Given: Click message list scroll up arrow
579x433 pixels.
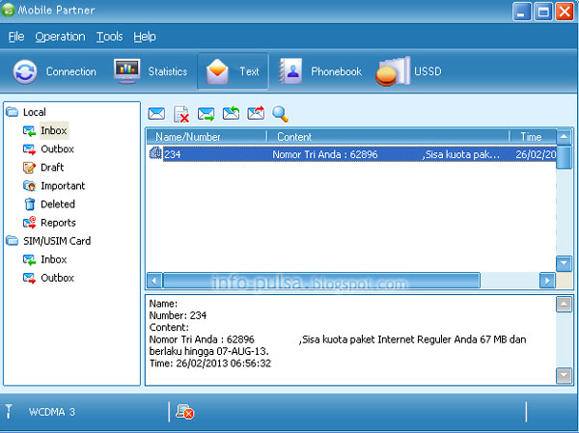Looking at the screenshot, I should point(564,137).
